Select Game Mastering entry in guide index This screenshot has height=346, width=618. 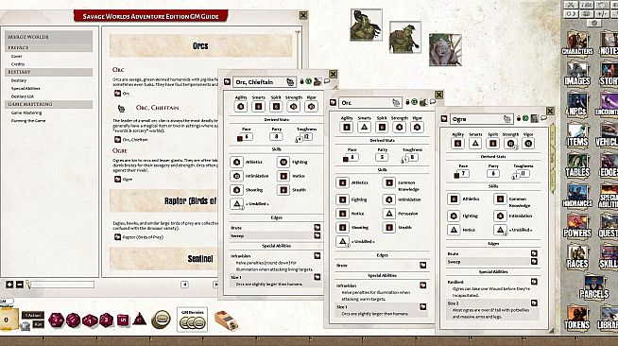(26, 113)
